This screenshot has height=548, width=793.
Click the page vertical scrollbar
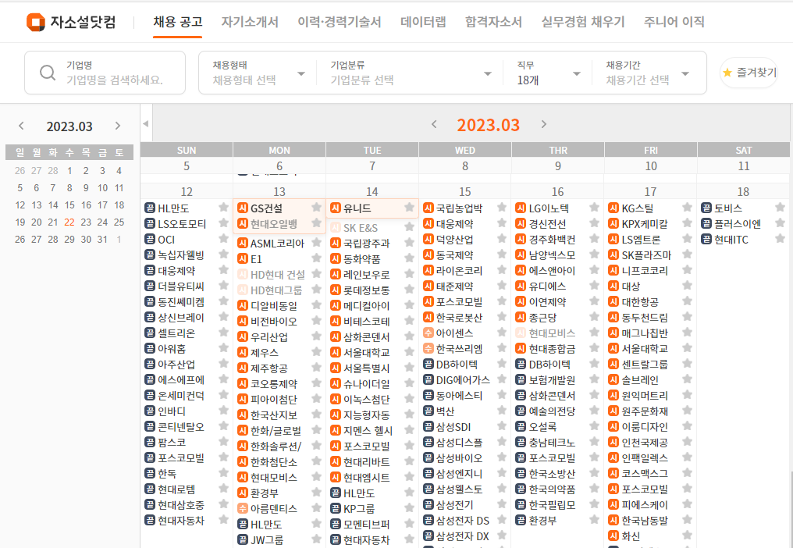coord(791,508)
